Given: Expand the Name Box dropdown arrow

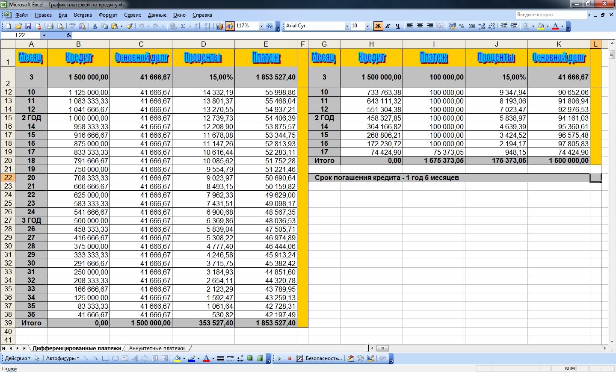Looking at the screenshot, I should (x=44, y=35).
